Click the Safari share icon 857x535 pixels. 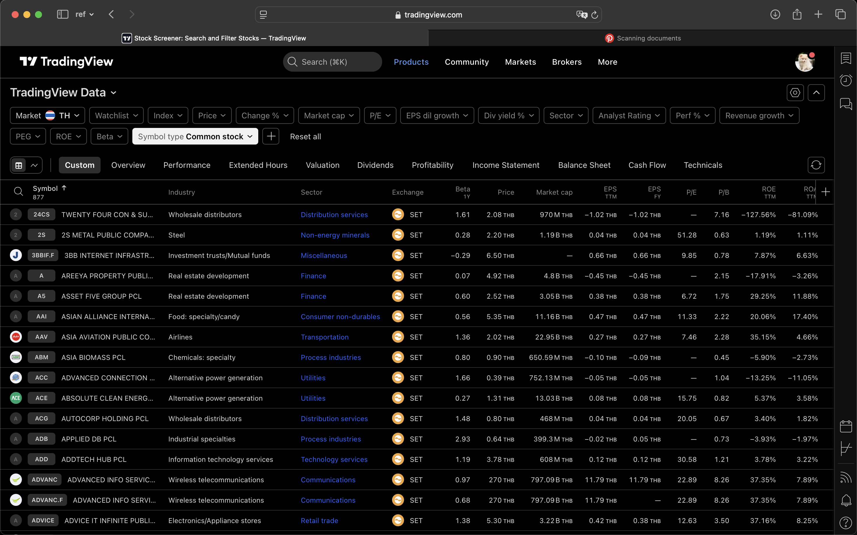tap(797, 15)
